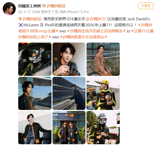Viewport: 157px width, 146px height.
Task: Click the diamond icon starting the post text
Action: (20, 19)
